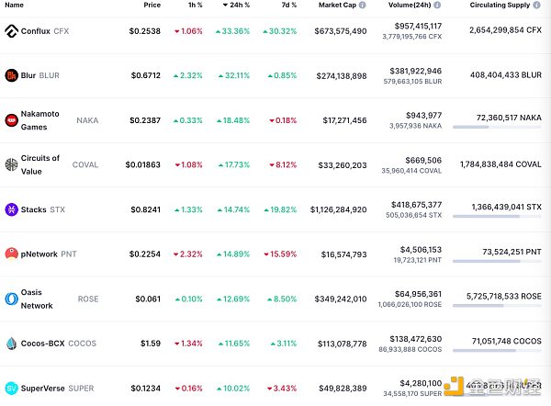Click the purple Stacks logo
Image resolution: width=551 pixels, height=406 pixels.
click(12, 209)
